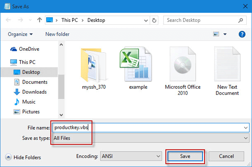The width and height of the screenshot is (252, 167).
Task: Select Desktop in address path
Action: tap(96, 20)
